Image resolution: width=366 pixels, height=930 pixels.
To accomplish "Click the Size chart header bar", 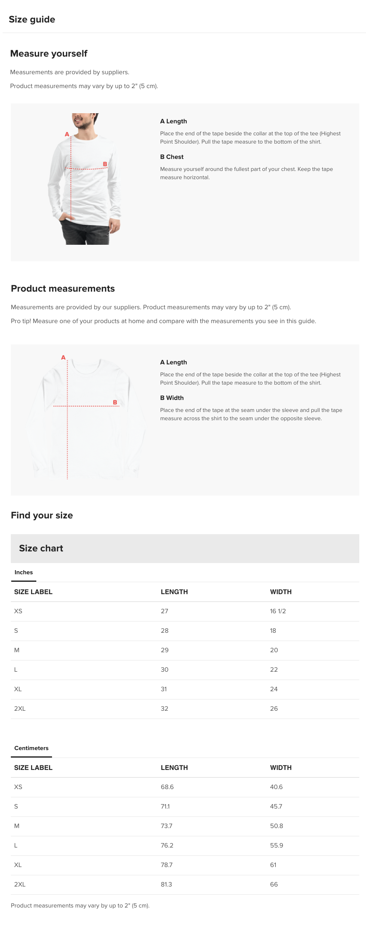I will [x=185, y=548].
